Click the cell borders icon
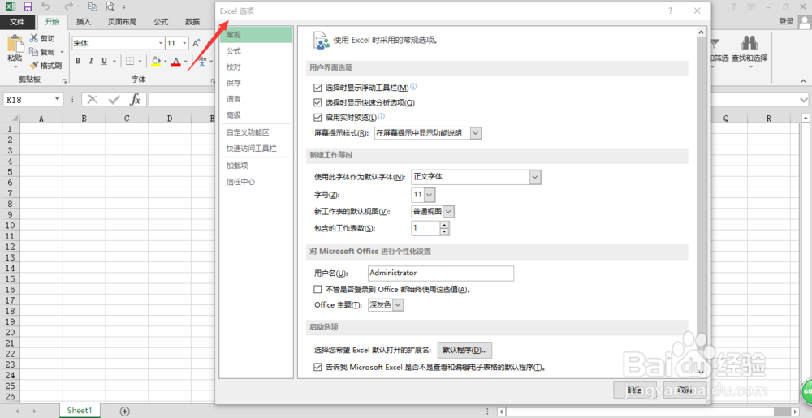The height and width of the screenshot is (418, 812). coord(130,61)
